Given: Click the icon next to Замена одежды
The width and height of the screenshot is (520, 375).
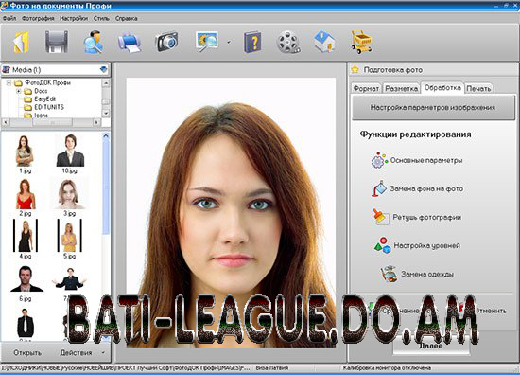Looking at the screenshot, I should point(389,274).
